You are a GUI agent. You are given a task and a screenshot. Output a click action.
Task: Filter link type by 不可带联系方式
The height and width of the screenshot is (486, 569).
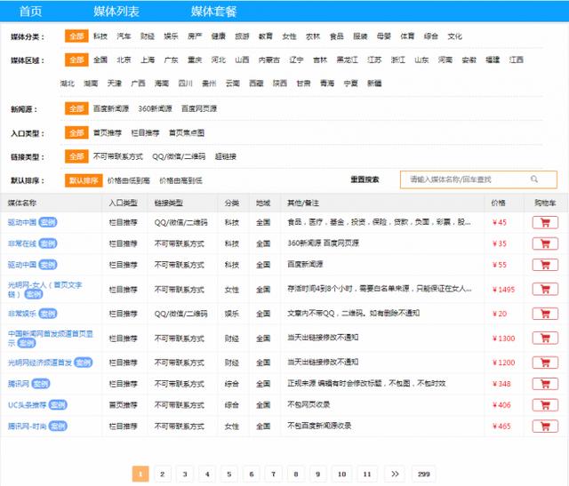(x=118, y=156)
